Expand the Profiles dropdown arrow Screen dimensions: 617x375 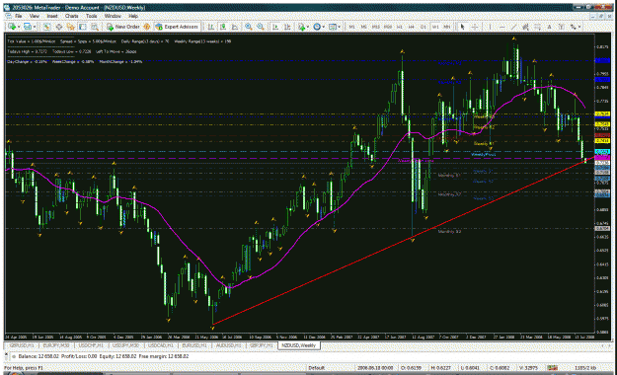pyautogui.click(x=35, y=27)
